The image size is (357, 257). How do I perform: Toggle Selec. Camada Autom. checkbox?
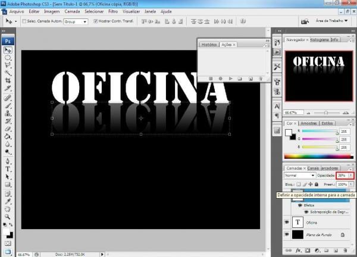[x=24, y=21]
